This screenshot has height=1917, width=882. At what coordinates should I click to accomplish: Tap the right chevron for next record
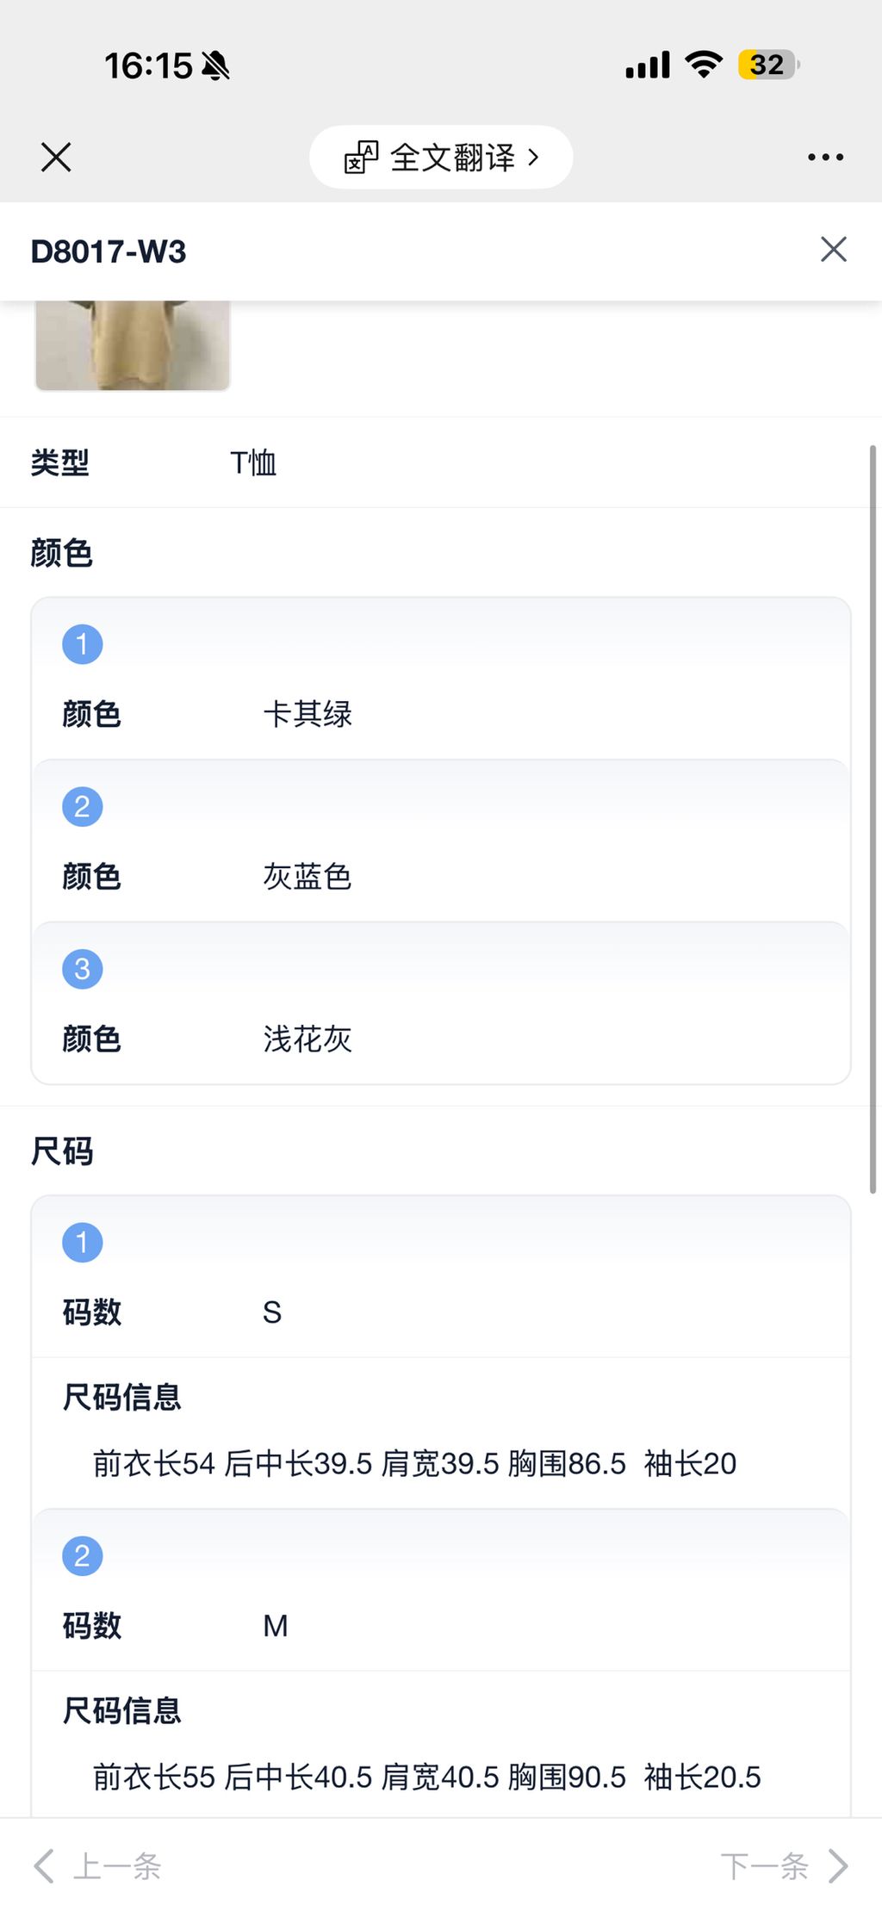838,1866
